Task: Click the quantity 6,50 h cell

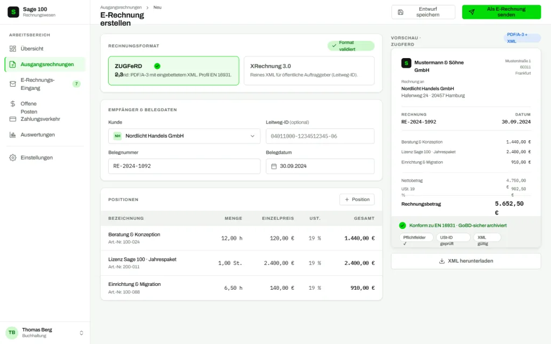Action: (x=233, y=288)
